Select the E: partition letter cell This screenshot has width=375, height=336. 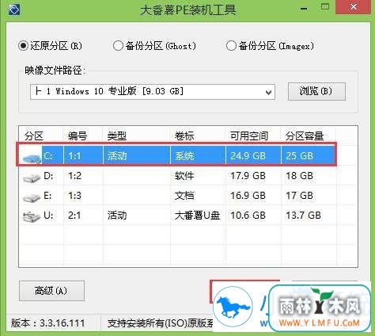click(x=47, y=196)
